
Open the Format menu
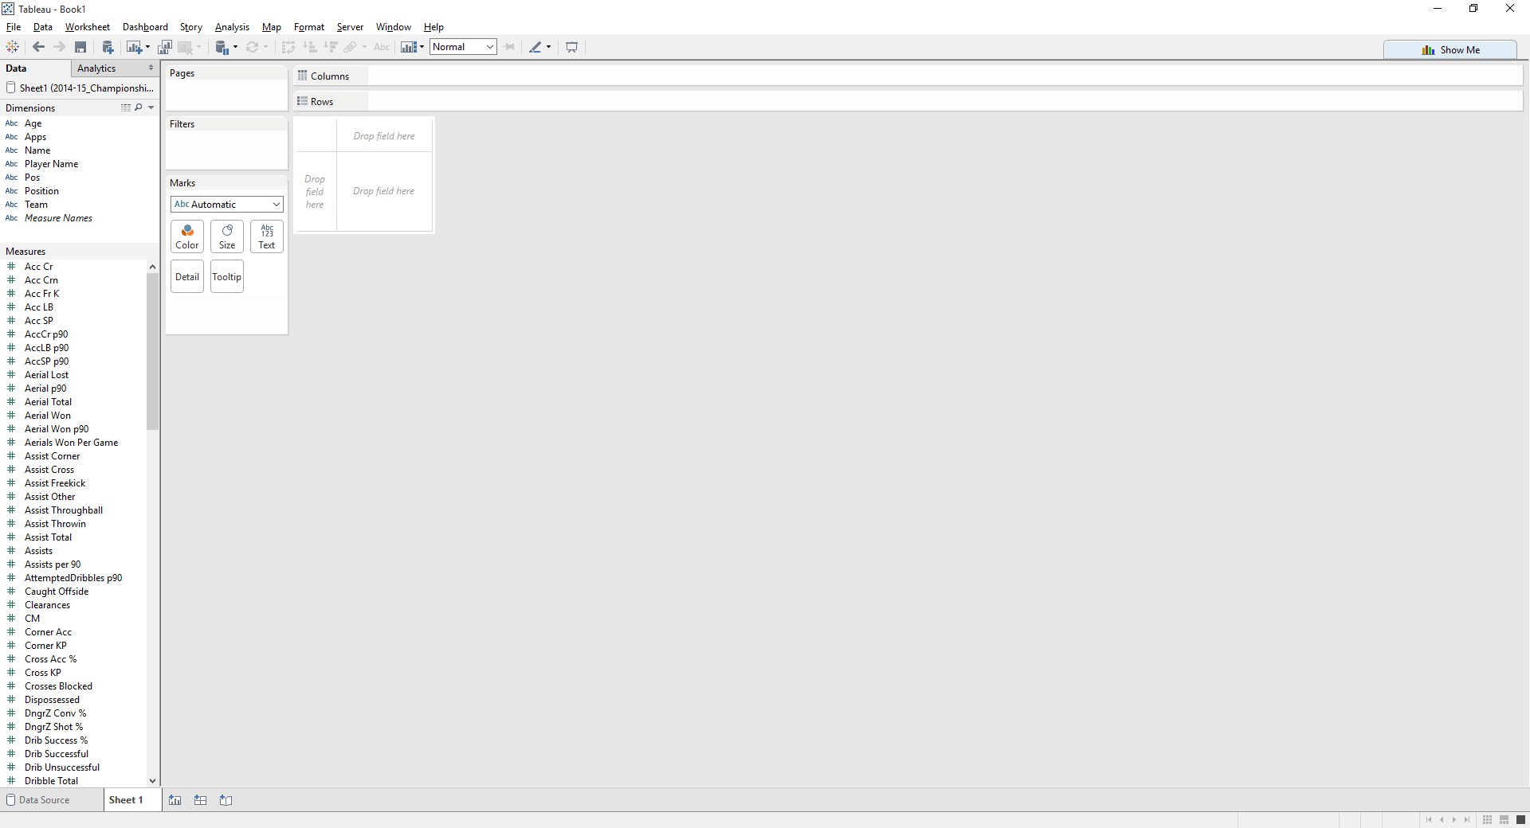coord(309,27)
